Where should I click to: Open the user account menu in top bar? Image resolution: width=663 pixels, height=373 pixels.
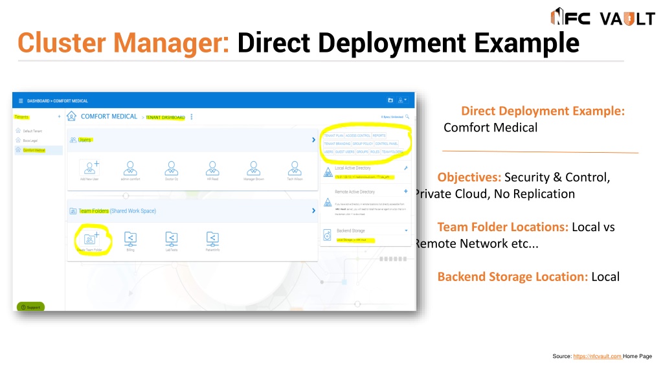(402, 100)
